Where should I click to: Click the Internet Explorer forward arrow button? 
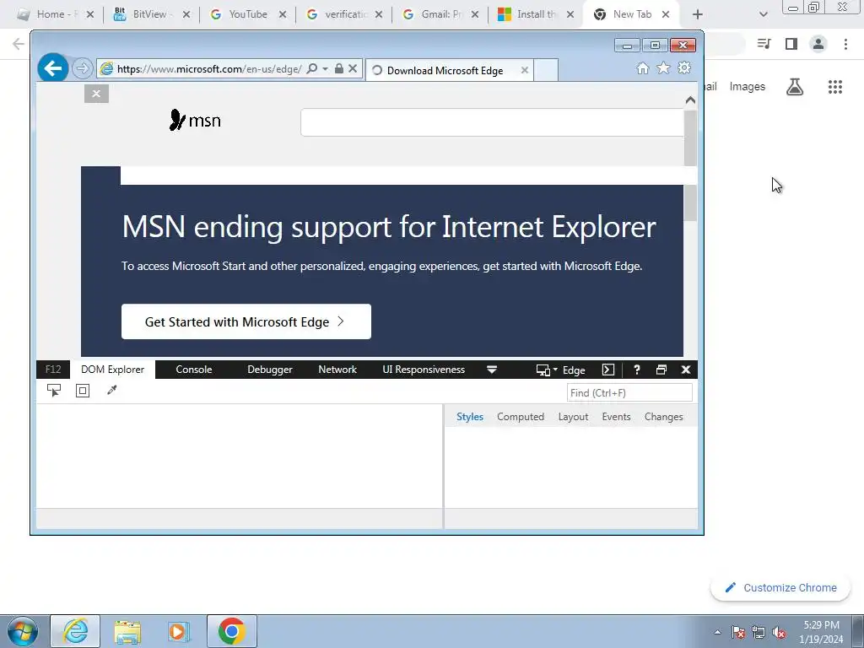[82, 68]
